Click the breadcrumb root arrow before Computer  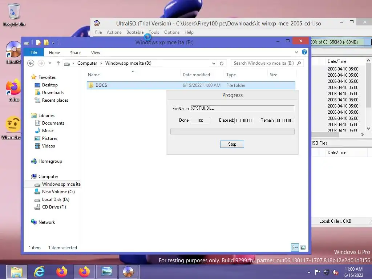[73, 63]
